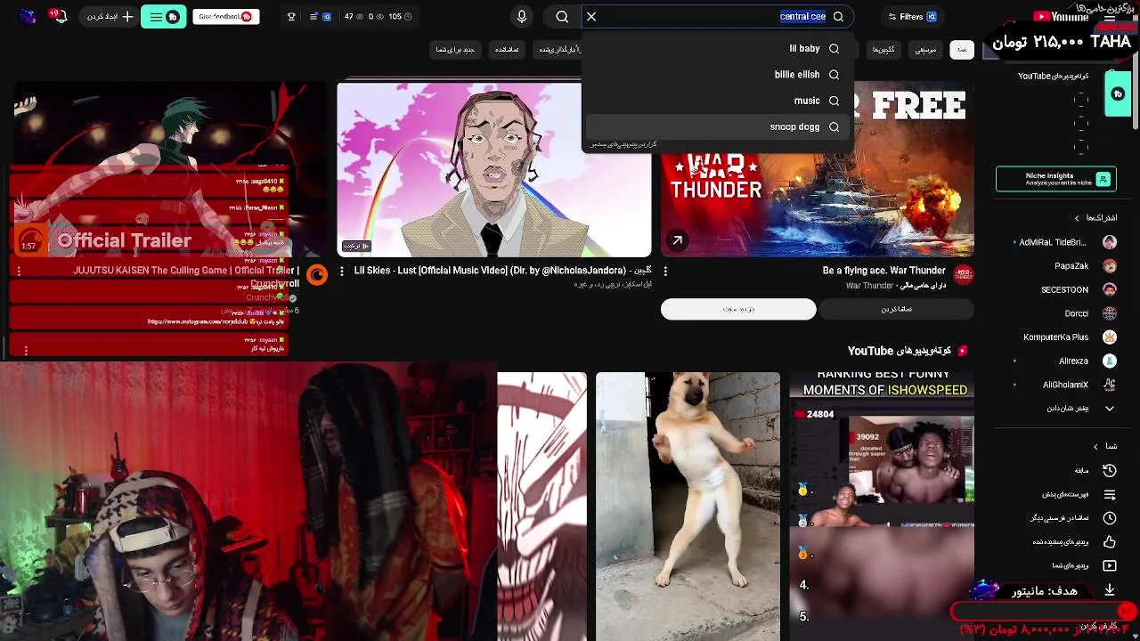The width and height of the screenshot is (1140, 641).
Task: Click the War Thunder channel logo
Action: coord(963,275)
